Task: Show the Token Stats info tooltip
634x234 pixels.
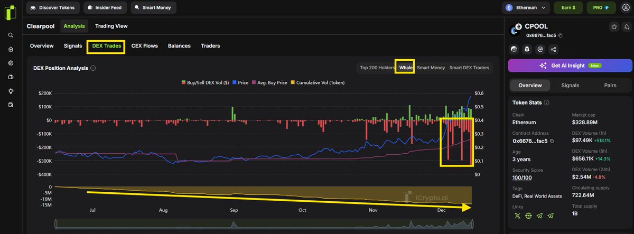Action: [546, 102]
